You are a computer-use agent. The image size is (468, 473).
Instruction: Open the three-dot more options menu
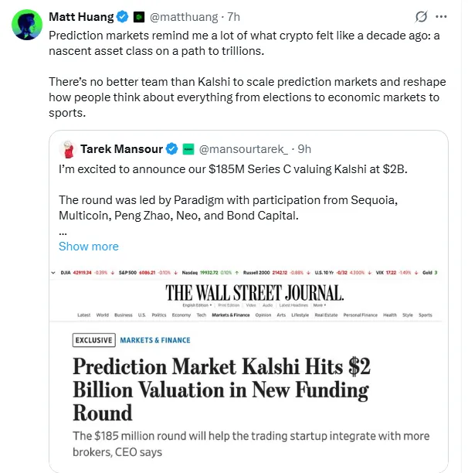click(441, 17)
